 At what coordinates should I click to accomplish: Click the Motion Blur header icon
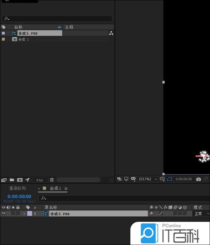[175, 208]
